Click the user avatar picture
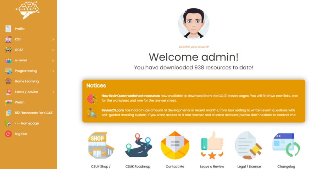The image size is (322, 169). (x=194, y=23)
